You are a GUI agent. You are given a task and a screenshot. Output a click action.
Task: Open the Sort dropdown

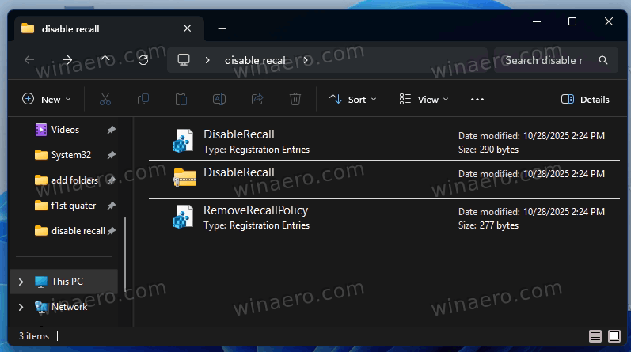[352, 100]
